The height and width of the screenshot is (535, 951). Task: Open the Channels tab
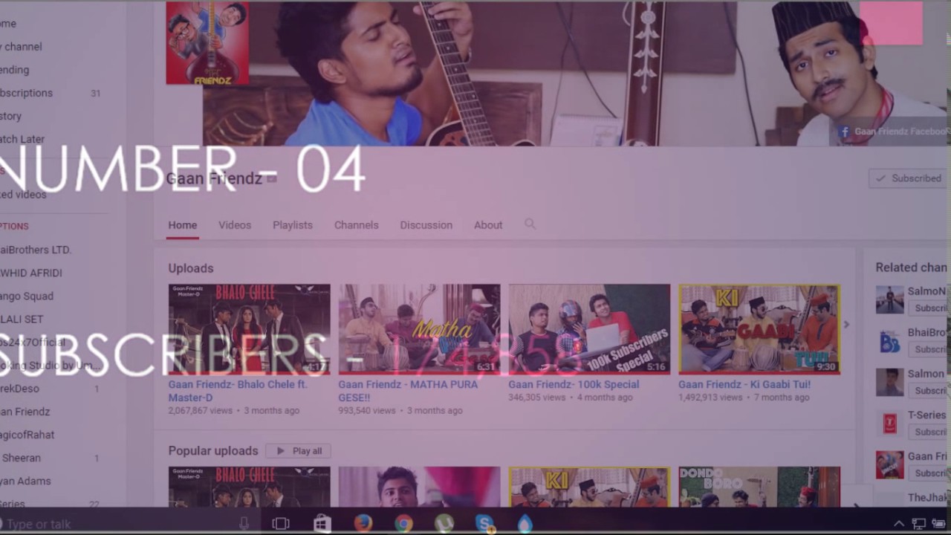point(356,225)
